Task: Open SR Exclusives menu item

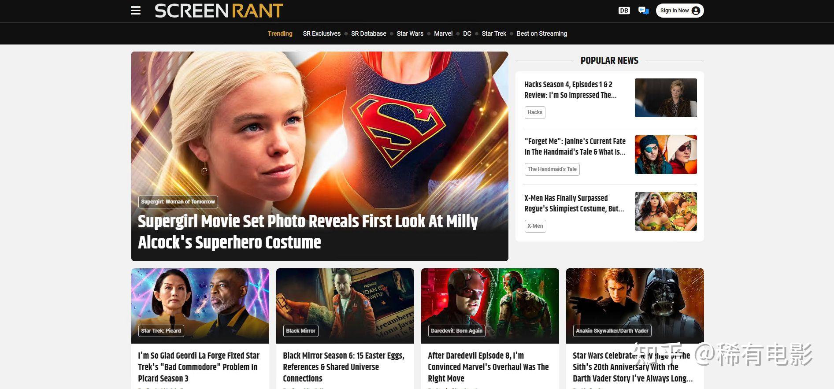Action: click(322, 33)
